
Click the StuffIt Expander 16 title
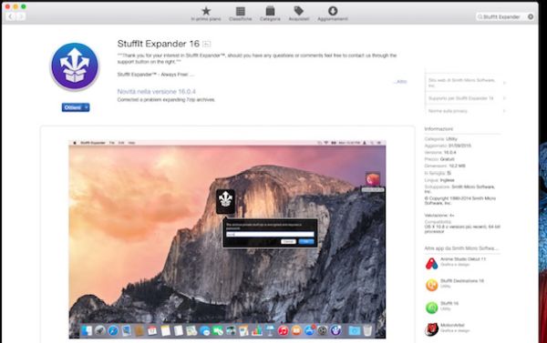pos(158,44)
